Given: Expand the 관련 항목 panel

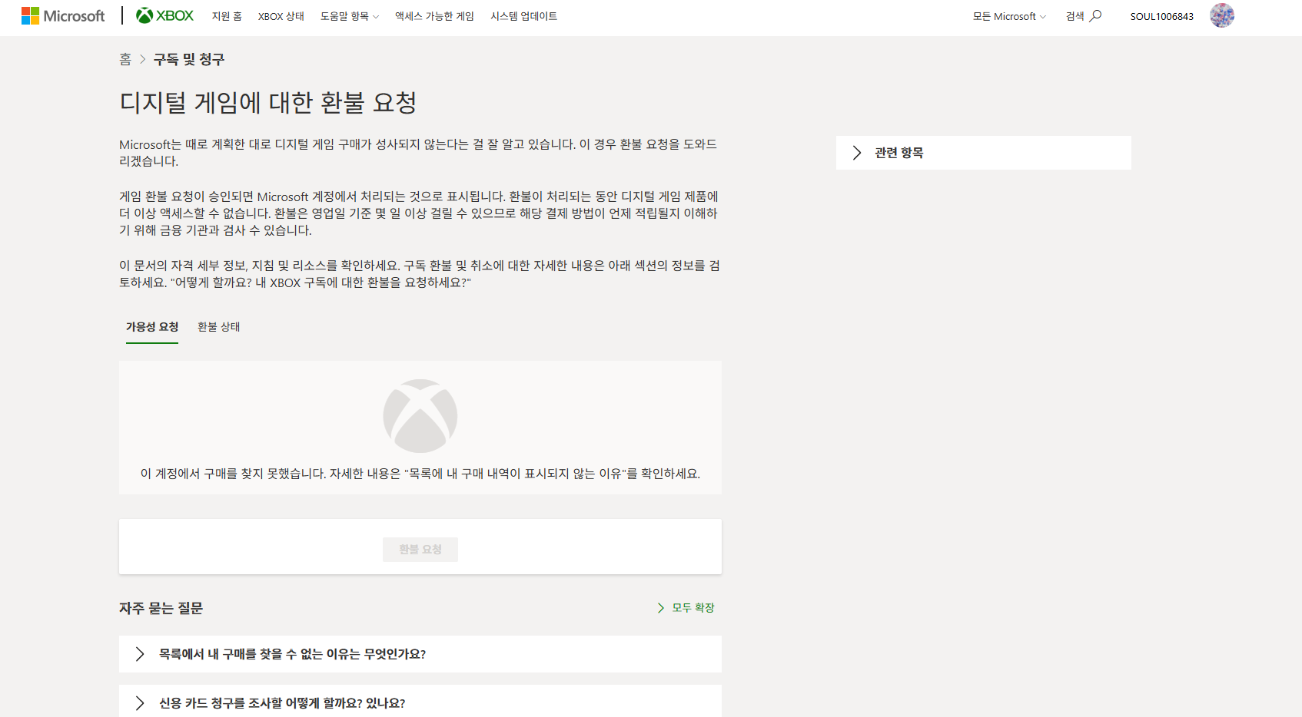Looking at the screenshot, I should (983, 153).
